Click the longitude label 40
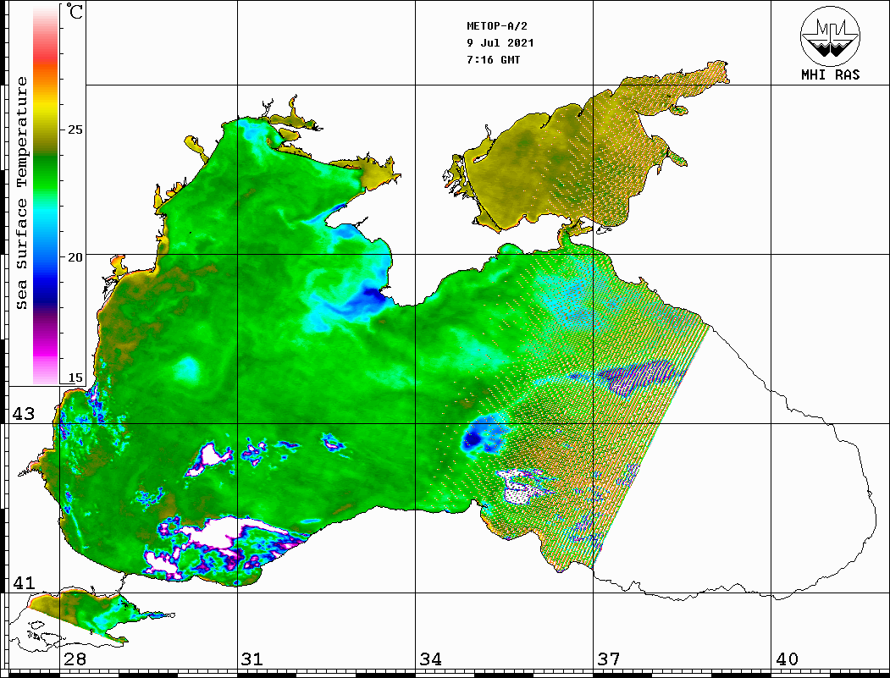This screenshot has width=890, height=678. tap(787, 659)
